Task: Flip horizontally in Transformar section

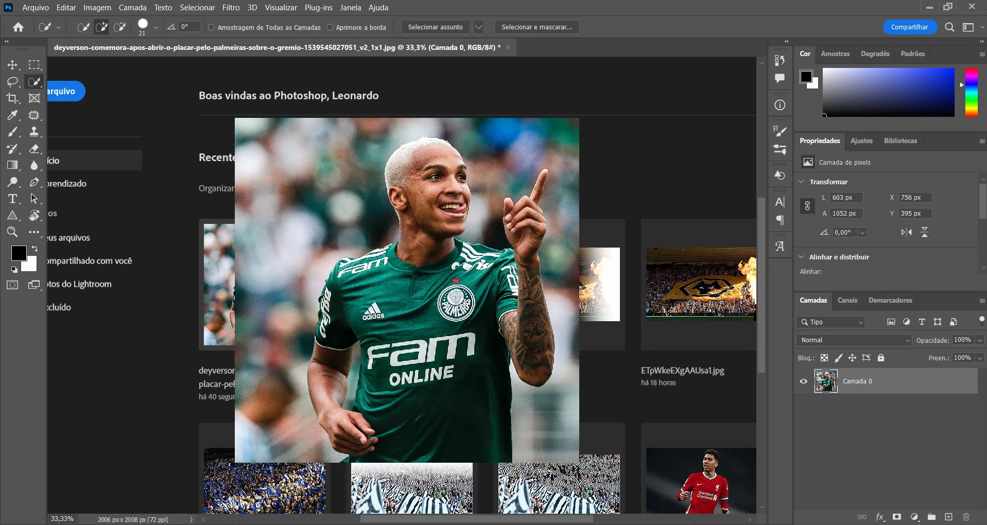Action: (x=907, y=232)
